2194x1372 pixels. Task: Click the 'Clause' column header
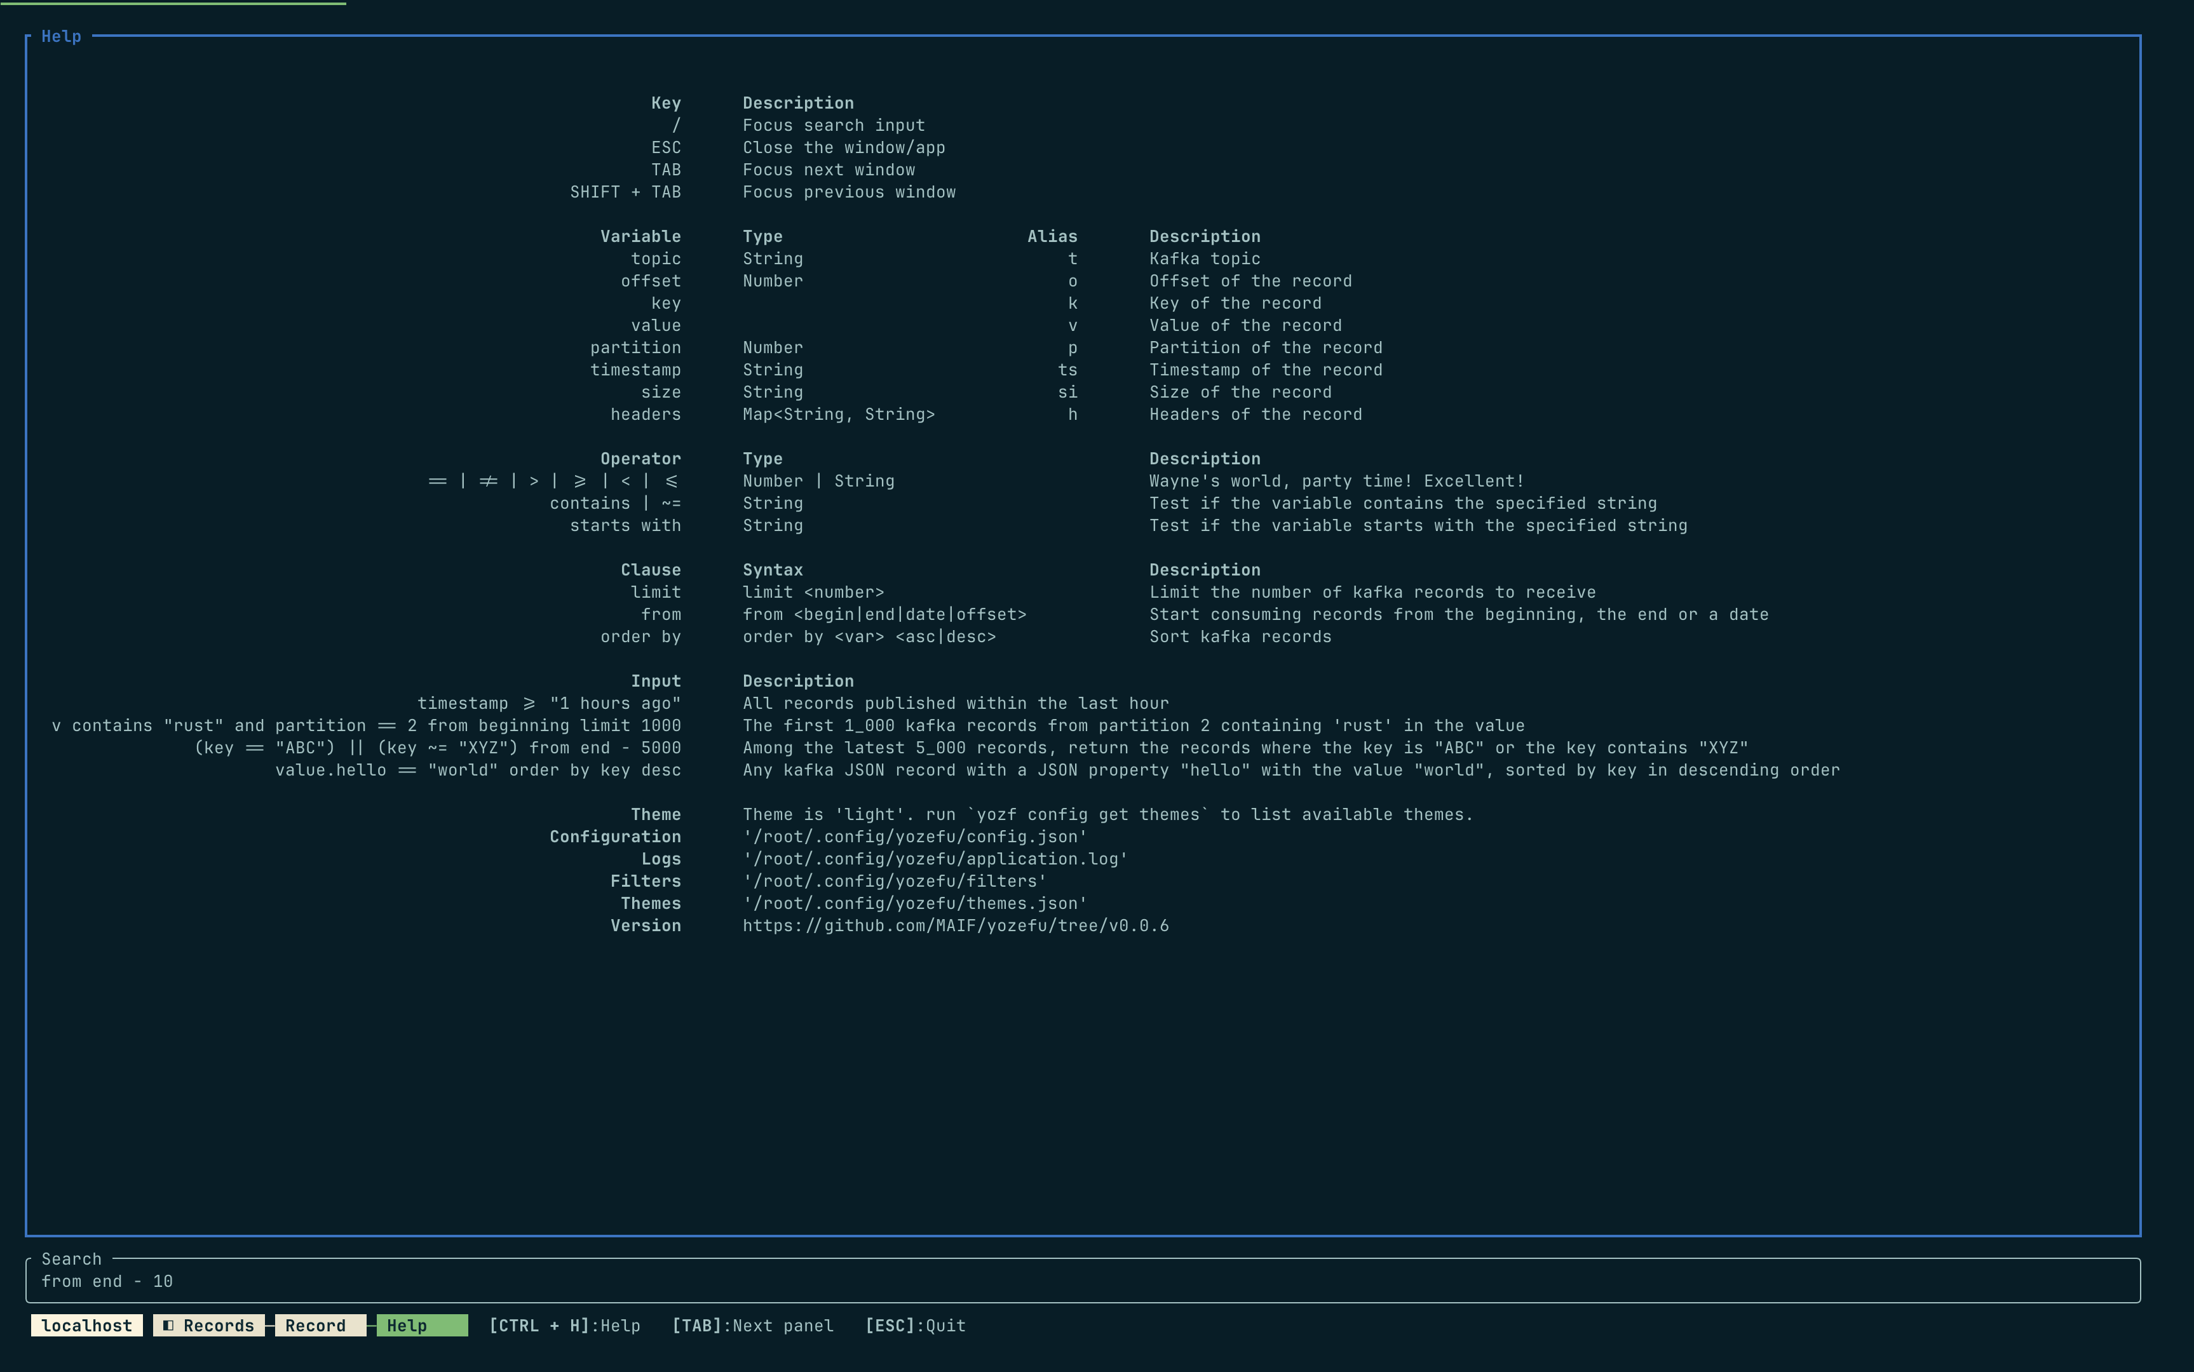point(651,570)
